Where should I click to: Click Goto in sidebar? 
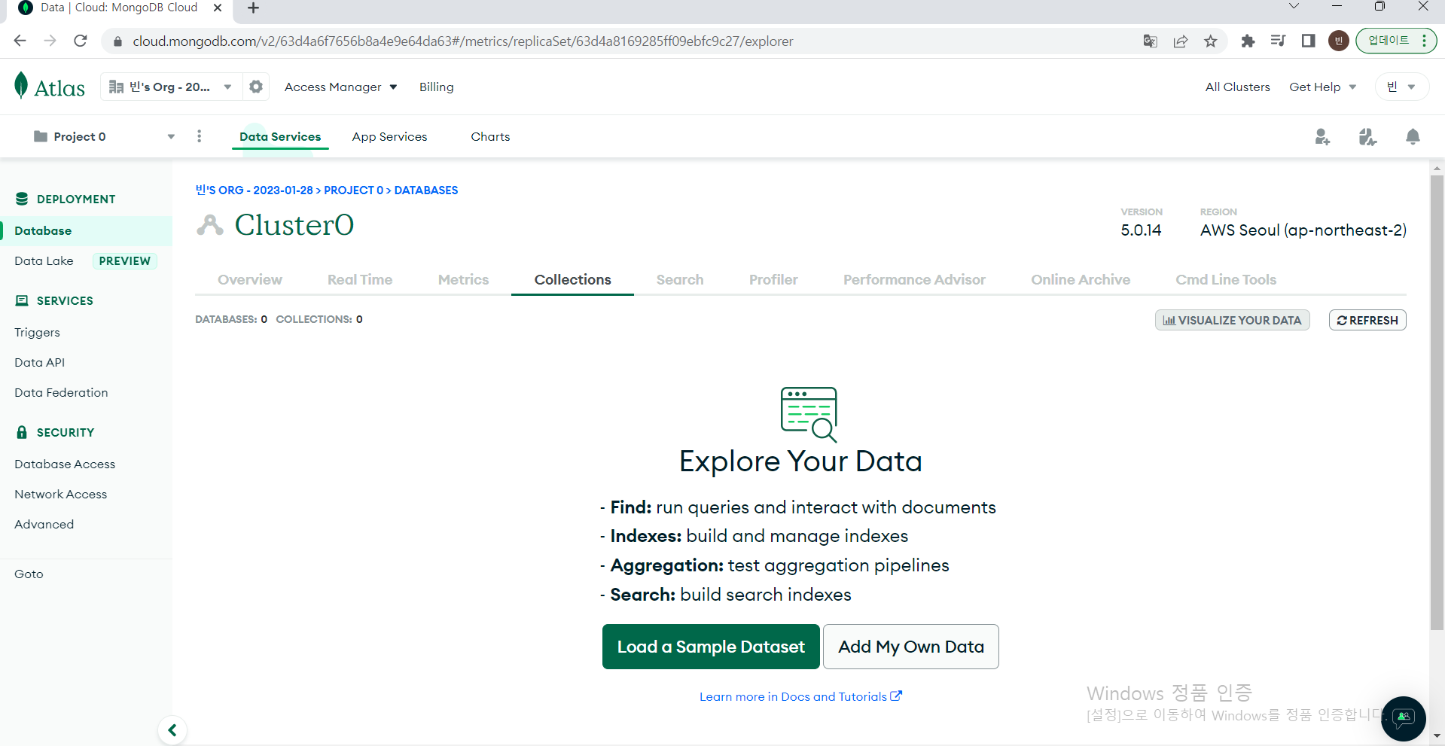click(29, 574)
